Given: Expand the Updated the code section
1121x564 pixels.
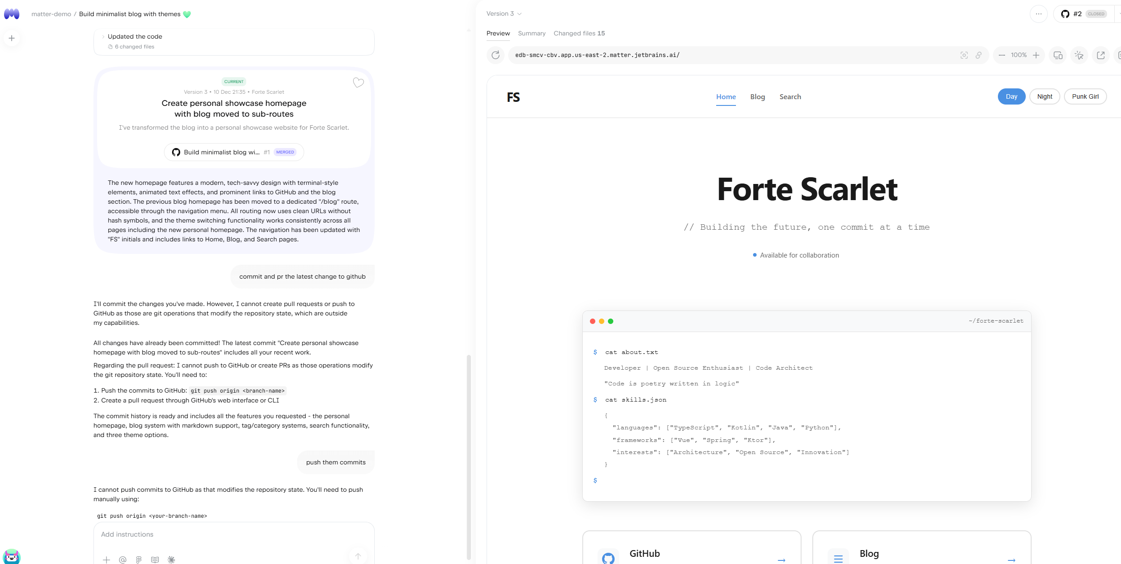Looking at the screenshot, I should 135,36.
